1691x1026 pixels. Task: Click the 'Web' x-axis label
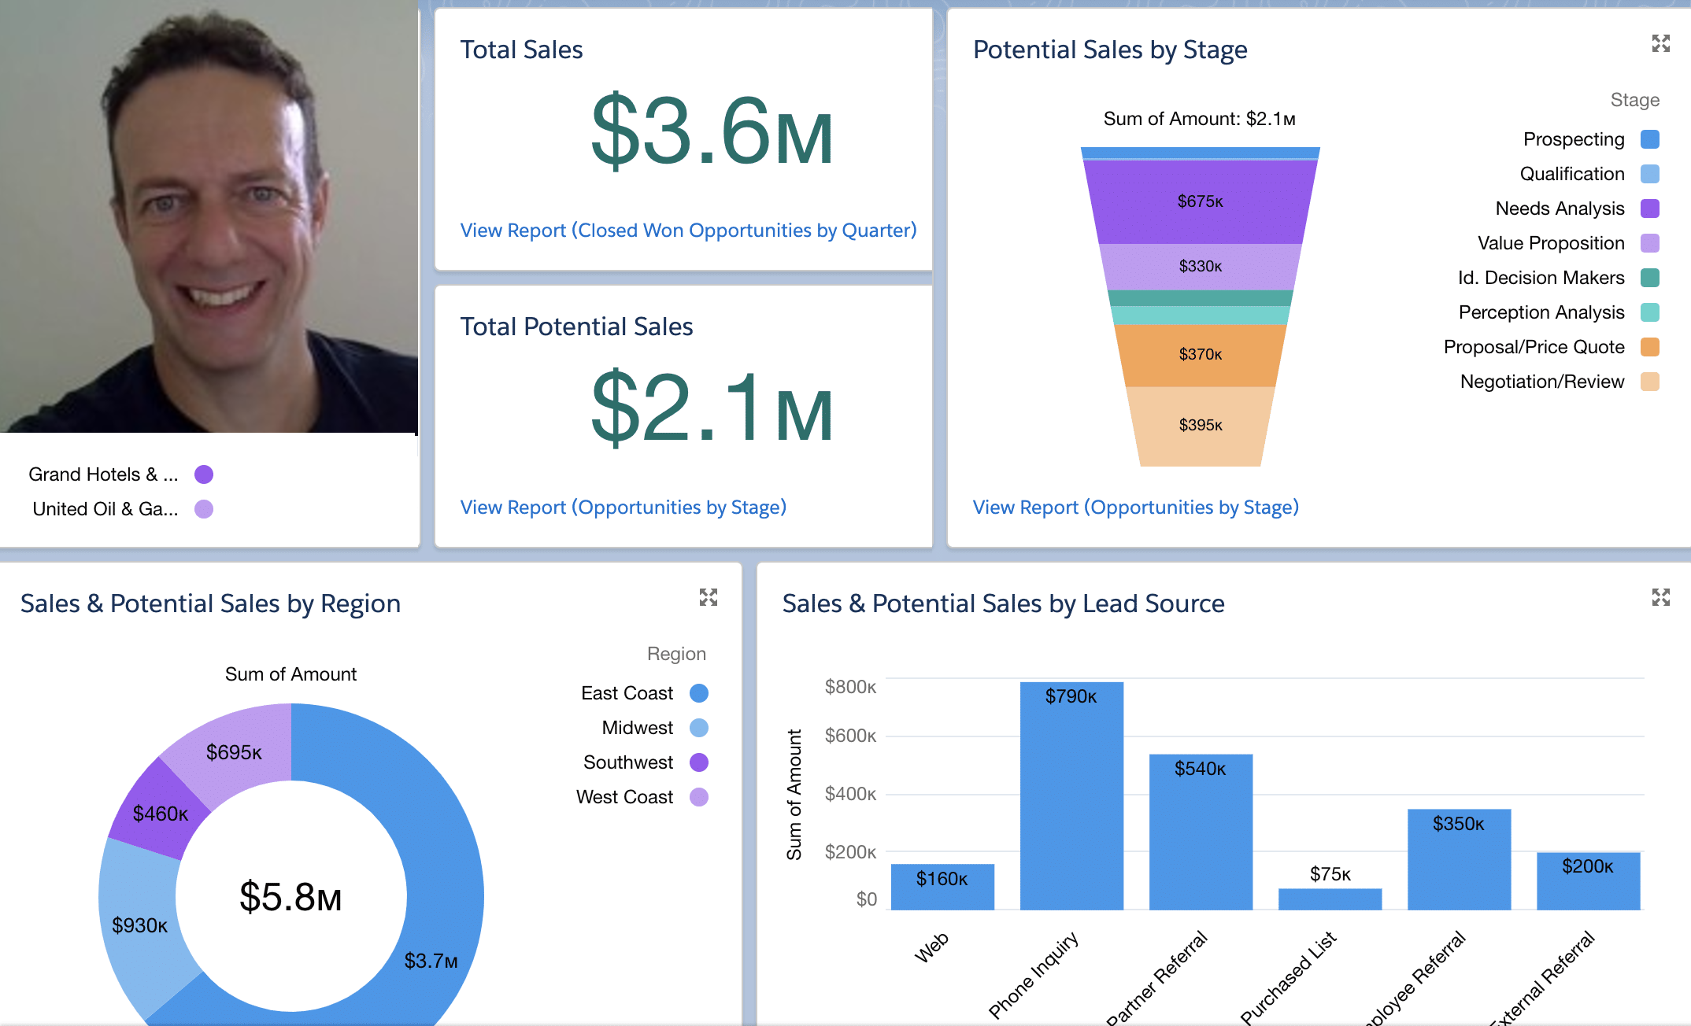click(x=931, y=947)
